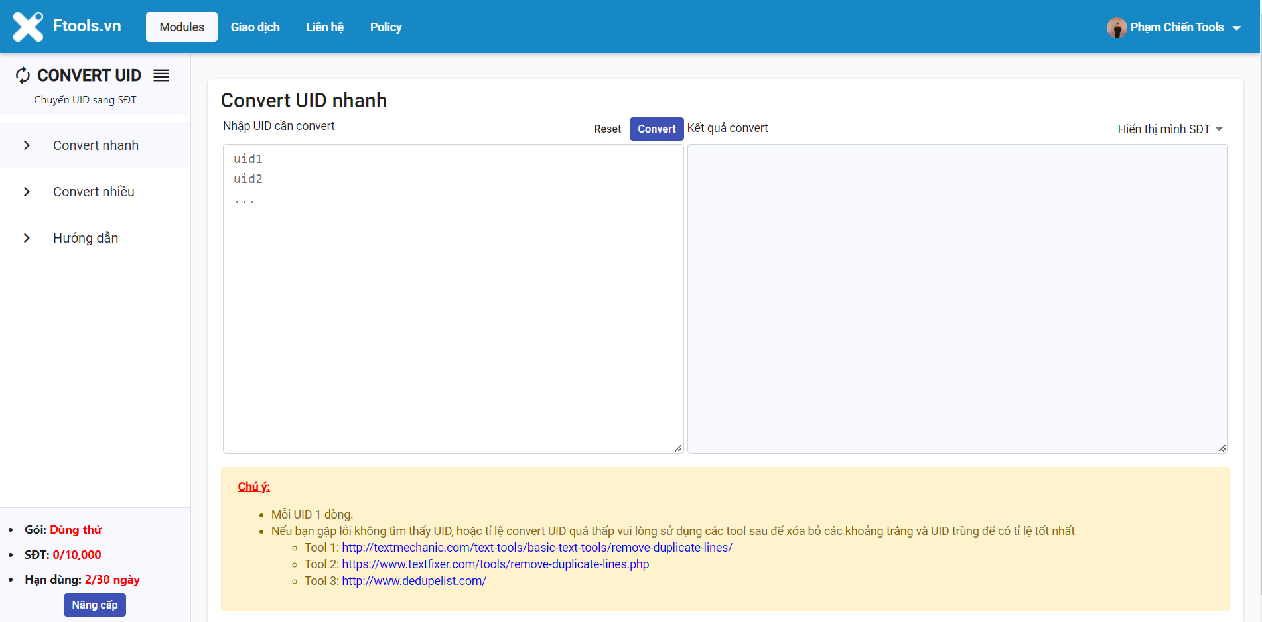
Task: Select Convert nhanh in the sidebar
Action: click(x=96, y=145)
